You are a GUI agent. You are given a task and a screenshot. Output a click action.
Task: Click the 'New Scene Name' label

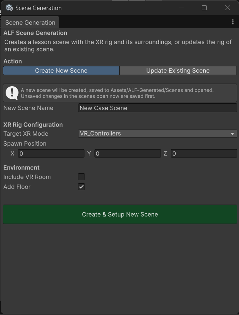28,108
